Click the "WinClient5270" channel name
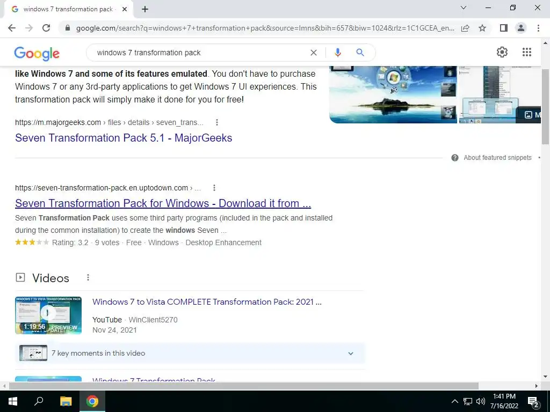This screenshot has width=550, height=412. click(153, 320)
